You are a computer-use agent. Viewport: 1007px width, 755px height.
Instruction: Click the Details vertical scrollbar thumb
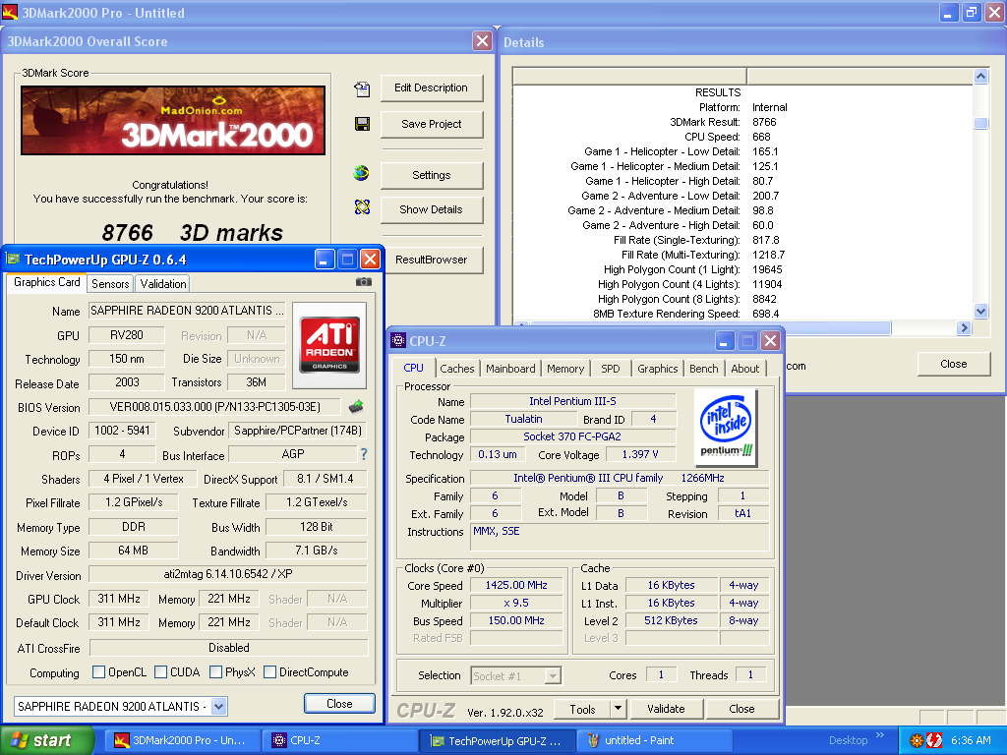[x=980, y=123]
